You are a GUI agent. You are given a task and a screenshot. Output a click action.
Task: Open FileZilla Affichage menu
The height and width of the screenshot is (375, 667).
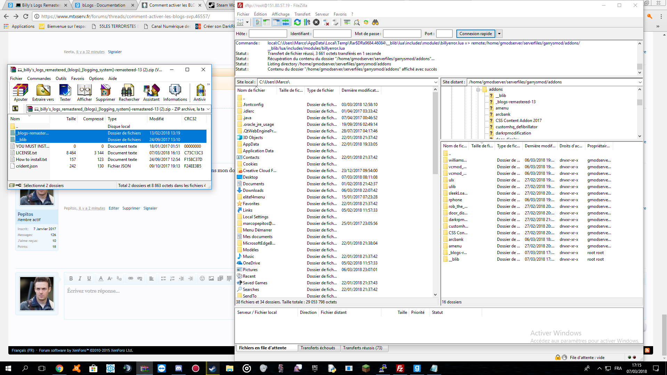tap(280, 14)
